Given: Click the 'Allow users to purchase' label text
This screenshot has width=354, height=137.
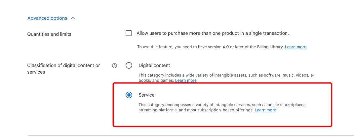Looking at the screenshot, I should pos(213,34).
